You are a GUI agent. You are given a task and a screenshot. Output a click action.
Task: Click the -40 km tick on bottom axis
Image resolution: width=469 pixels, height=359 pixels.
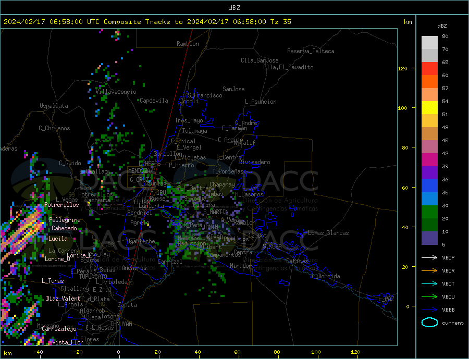tap(38, 352)
